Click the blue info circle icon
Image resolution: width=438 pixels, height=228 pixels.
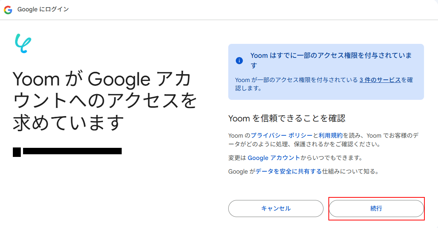click(239, 60)
